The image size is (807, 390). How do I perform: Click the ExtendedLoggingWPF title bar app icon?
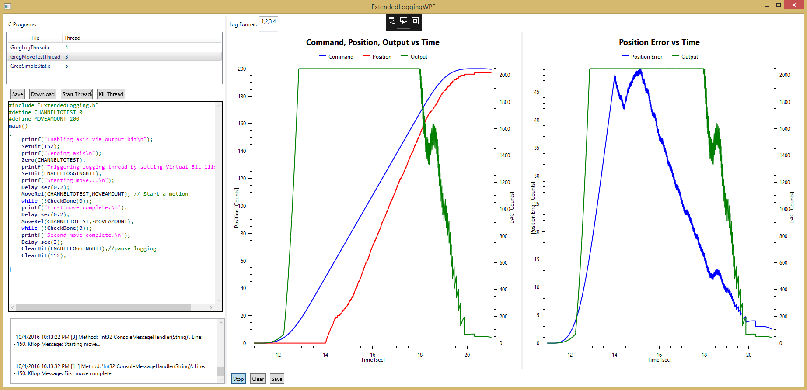(7, 7)
